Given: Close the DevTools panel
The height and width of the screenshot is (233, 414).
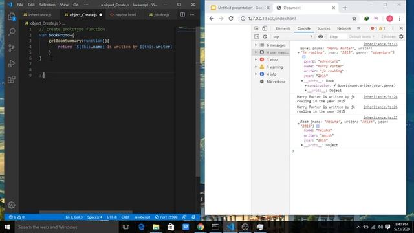Looking at the screenshot, I should pos(401,28).
